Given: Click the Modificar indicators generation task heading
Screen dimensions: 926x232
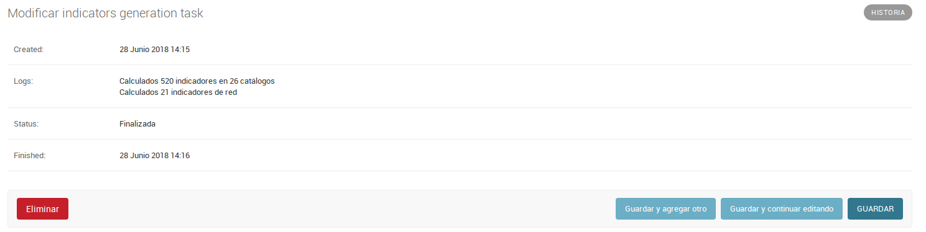Looking at the screenshot, I should (x=105, y=12).
